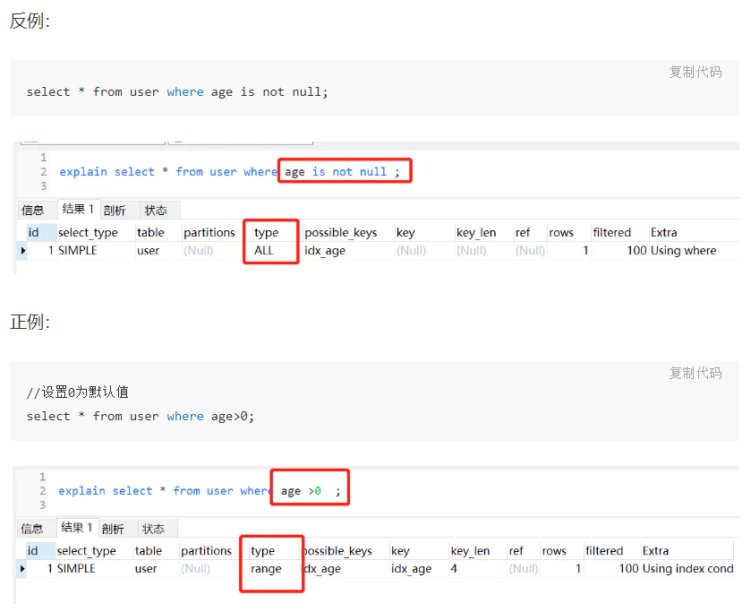Click the 正例: heading
This screenshot has width=751, height=612.
[30, 322]
